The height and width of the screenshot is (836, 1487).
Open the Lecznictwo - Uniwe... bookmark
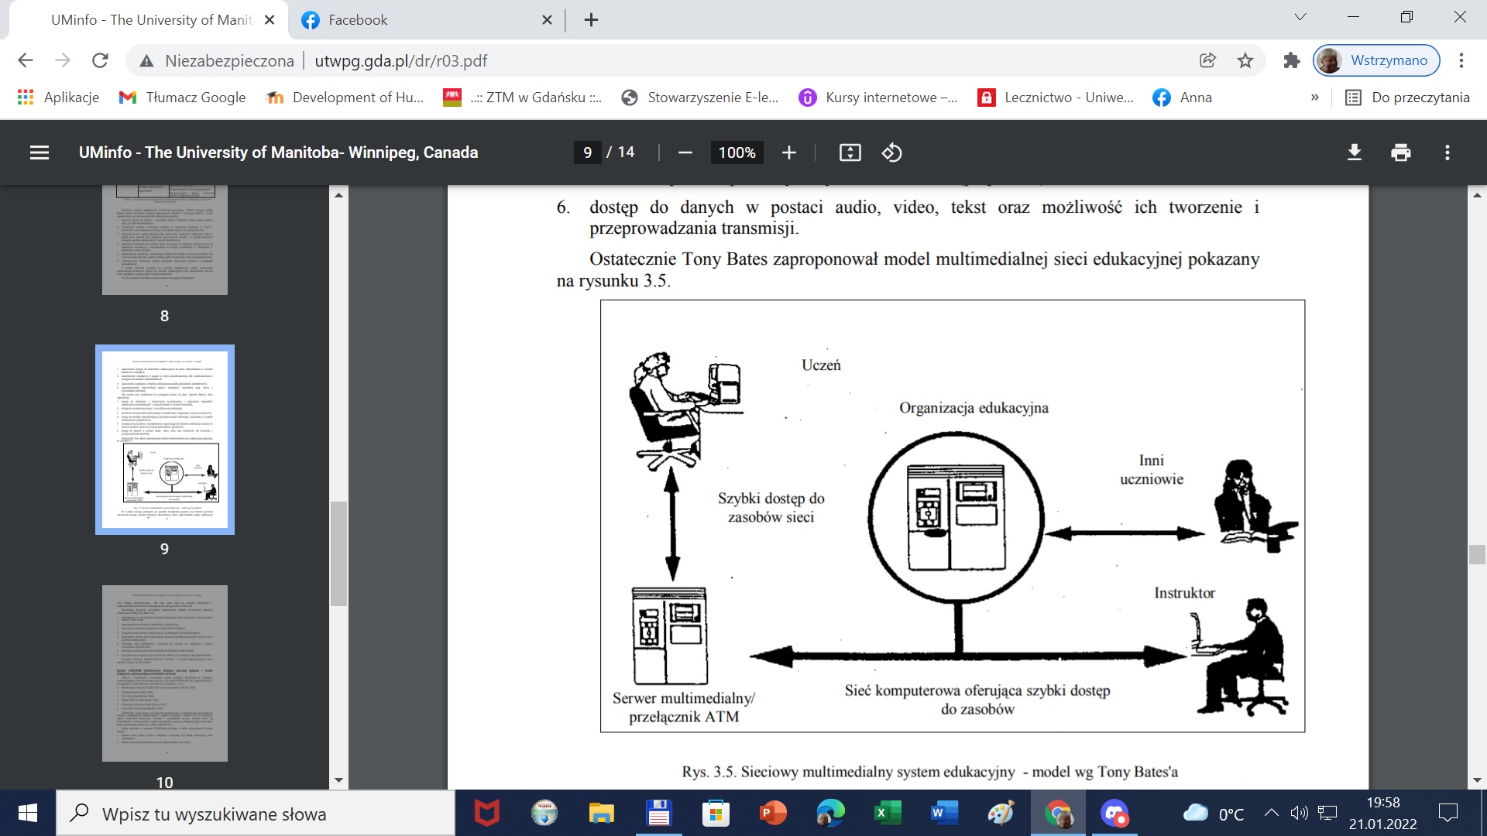coord(1056,98)
